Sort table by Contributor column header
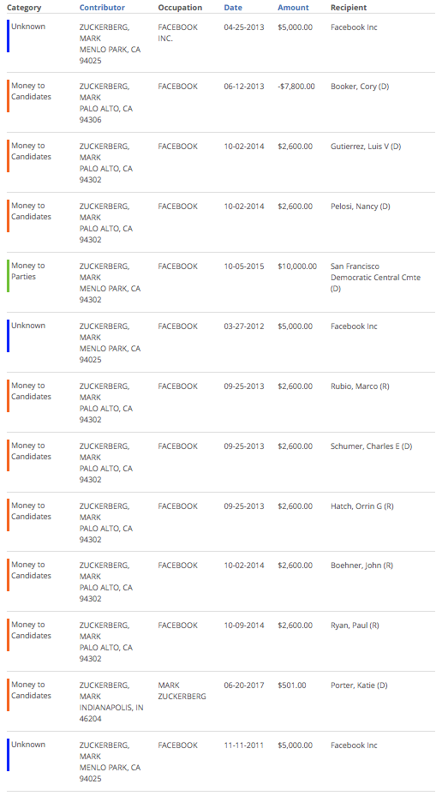The height and width of the screenshot is (796, 442). pos(102,8)
